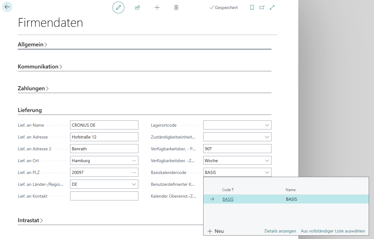374x239 pixels.
Task: Open the Lagerortcode dropdown
Action: pos(267,125)
